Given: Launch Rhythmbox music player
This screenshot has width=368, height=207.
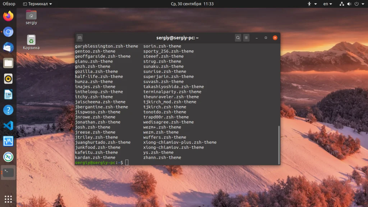Looking at the screenshot, I should click(x=8, y=79).
